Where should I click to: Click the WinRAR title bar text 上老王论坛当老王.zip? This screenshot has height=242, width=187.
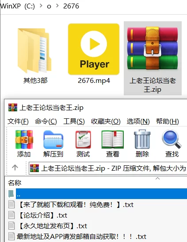tap(51, 108)
